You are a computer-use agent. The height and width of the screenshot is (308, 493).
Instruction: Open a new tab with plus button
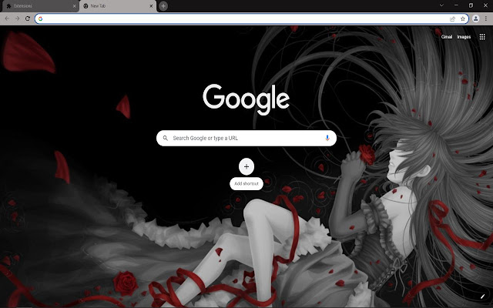(x=163, y=6)
